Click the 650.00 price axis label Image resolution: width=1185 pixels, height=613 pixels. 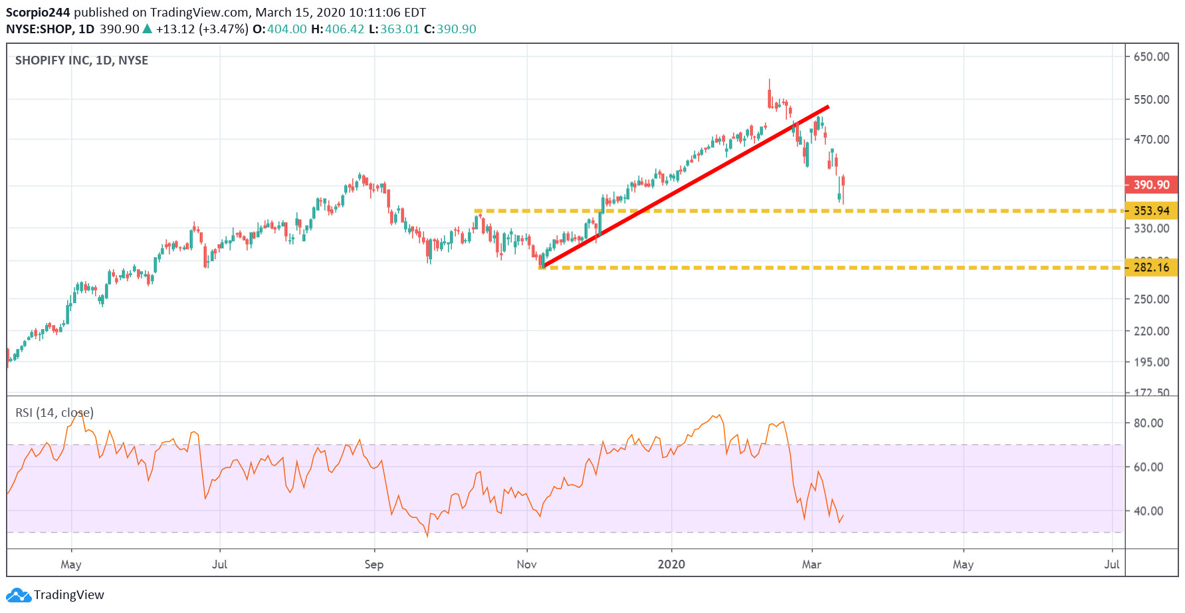coord(1152,57)
